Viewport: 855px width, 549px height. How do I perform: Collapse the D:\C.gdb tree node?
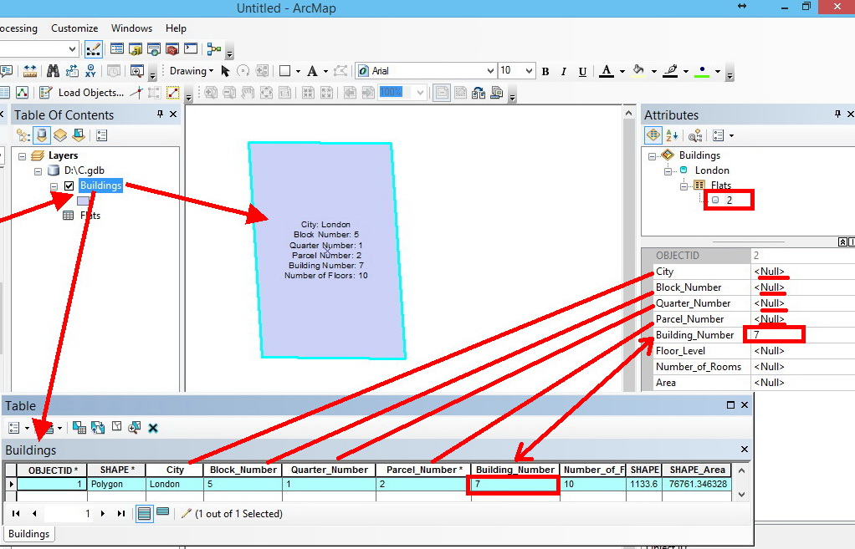(38, 171)
